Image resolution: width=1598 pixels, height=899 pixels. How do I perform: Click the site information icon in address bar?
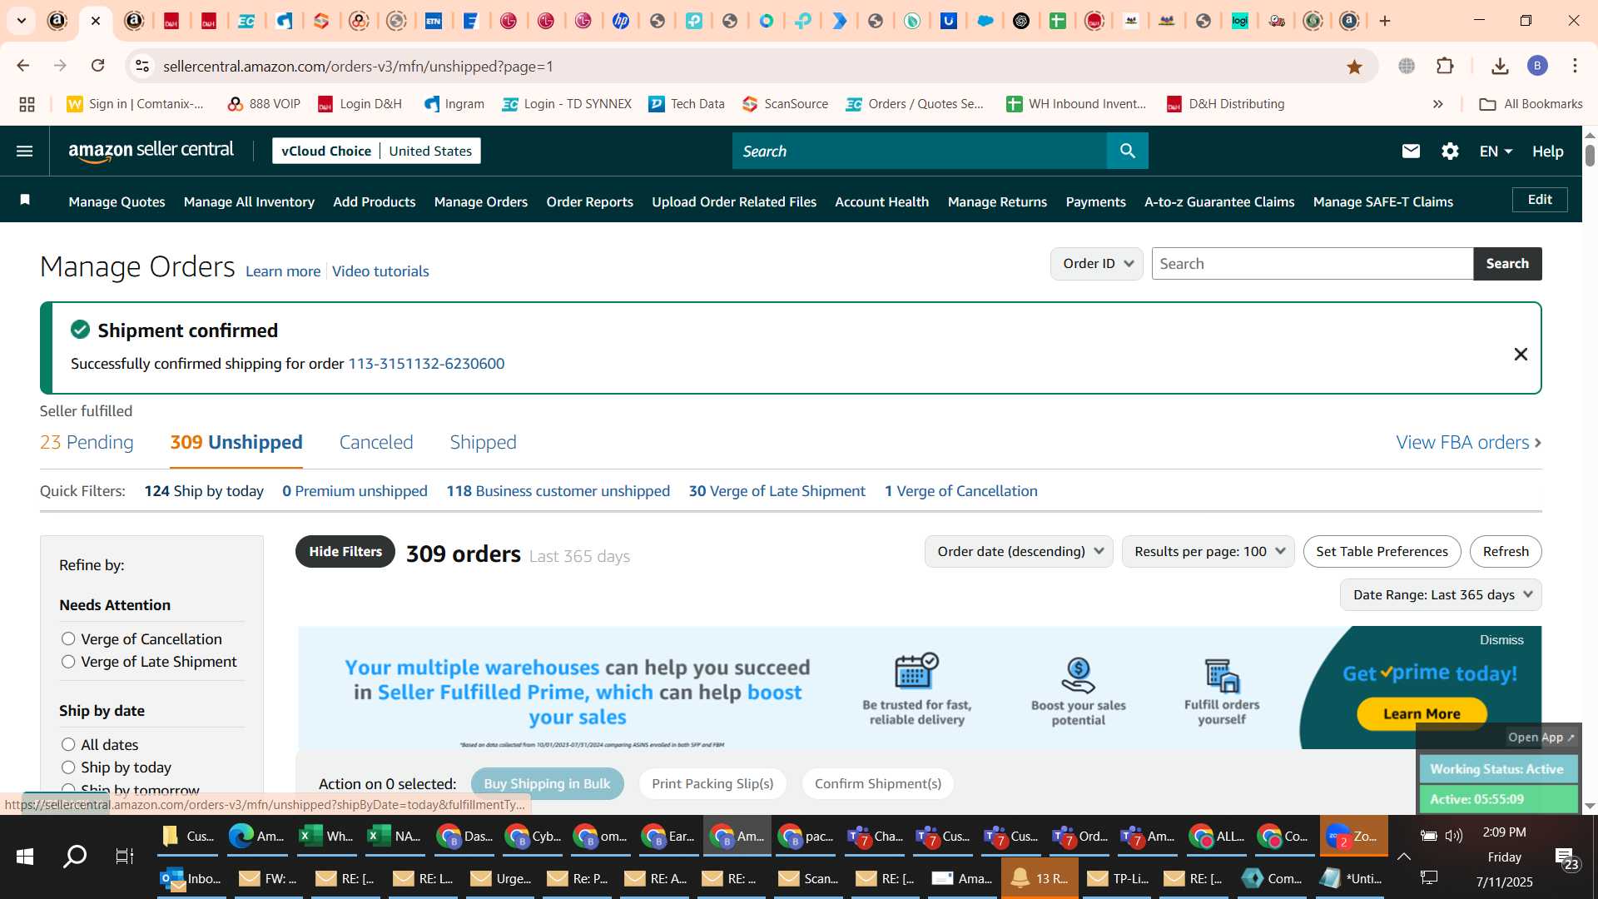point(142,66)
